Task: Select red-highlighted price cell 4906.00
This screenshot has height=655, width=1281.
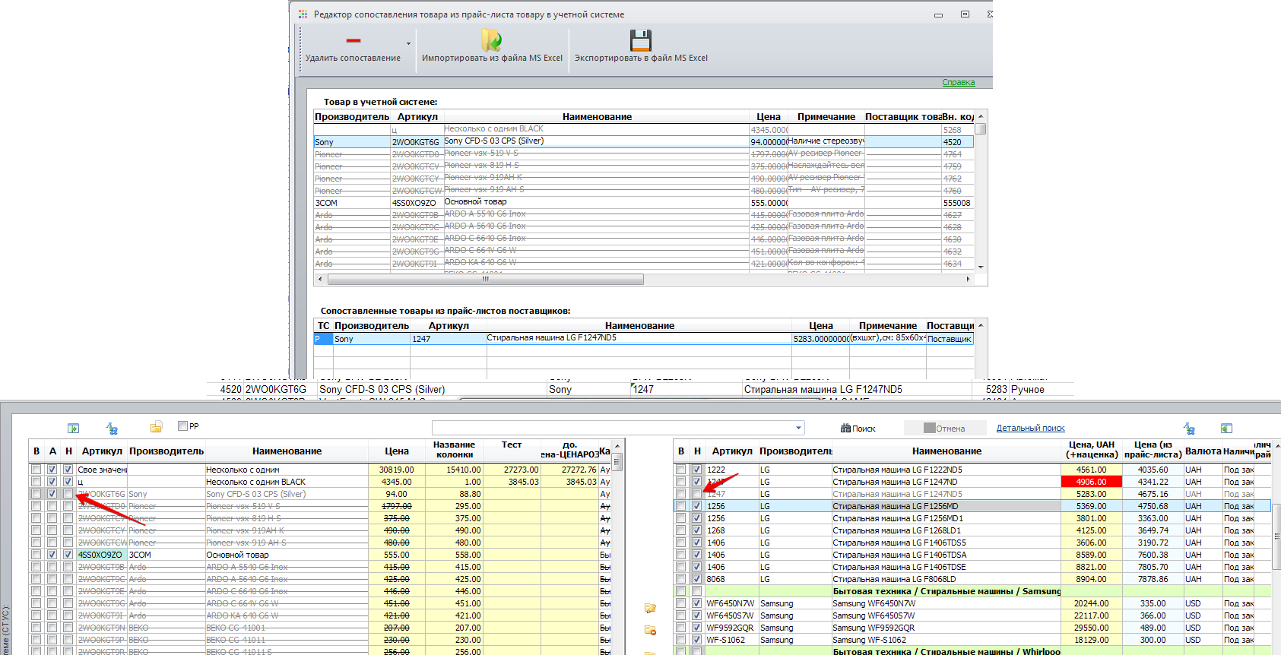Action: point(1091,482)
